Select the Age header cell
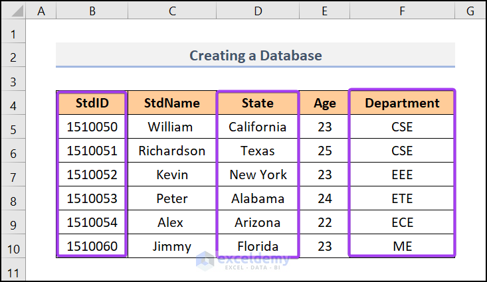The height and width of the screenshot is (282, 487). [x=325, y=103]
